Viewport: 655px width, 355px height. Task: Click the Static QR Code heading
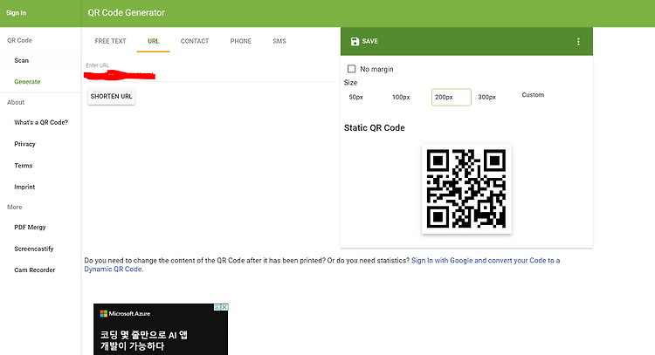pos(375,127)
